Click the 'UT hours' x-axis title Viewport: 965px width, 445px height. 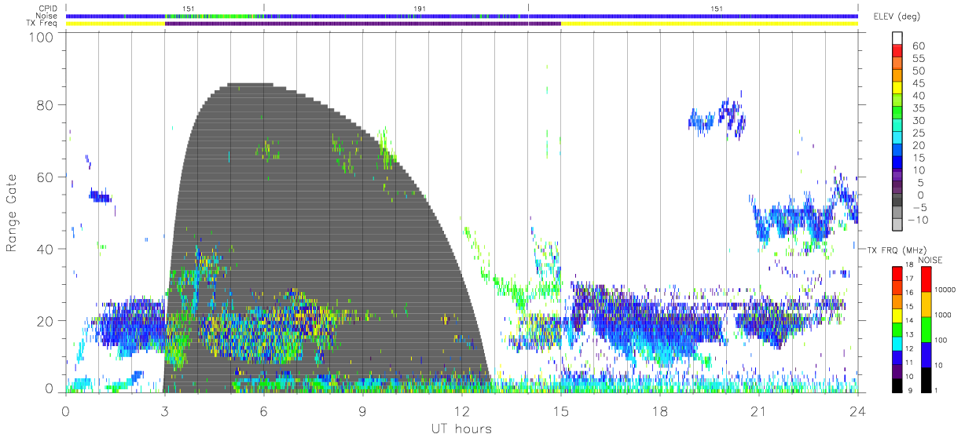coord(460,429)
